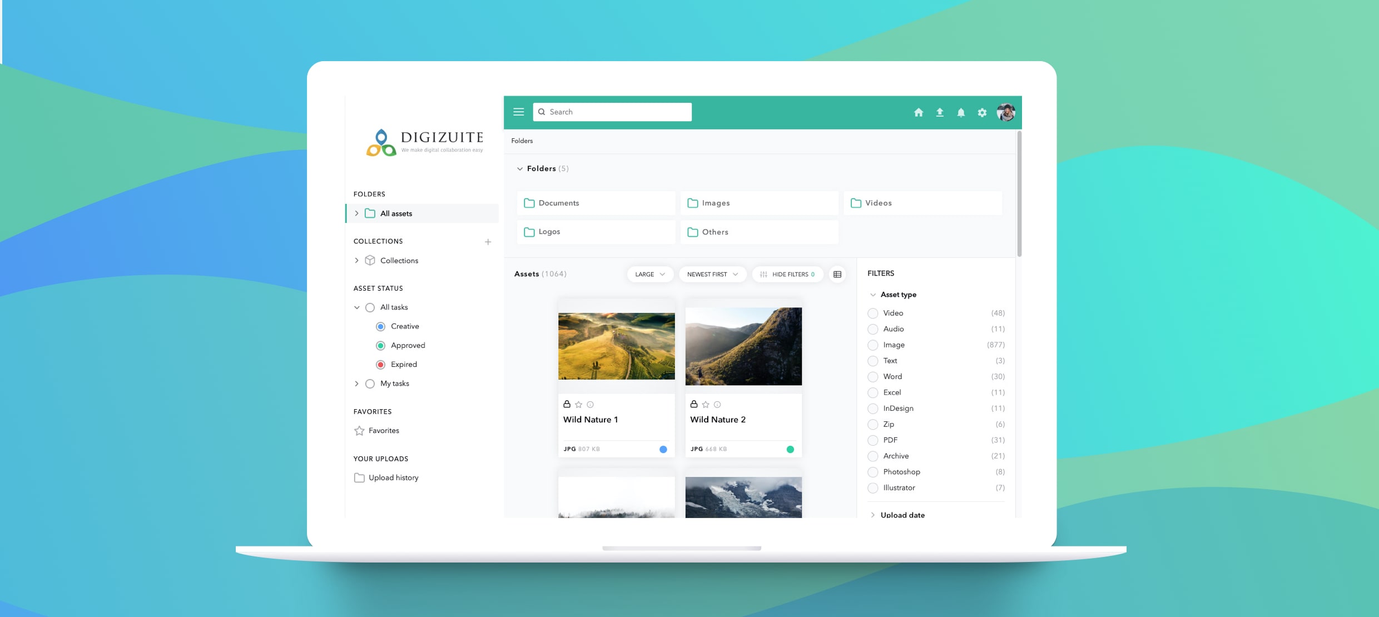The image size is (1379, 617).
Task: Favorite Wild Nature 1 using its star icon
Action: 579,405
